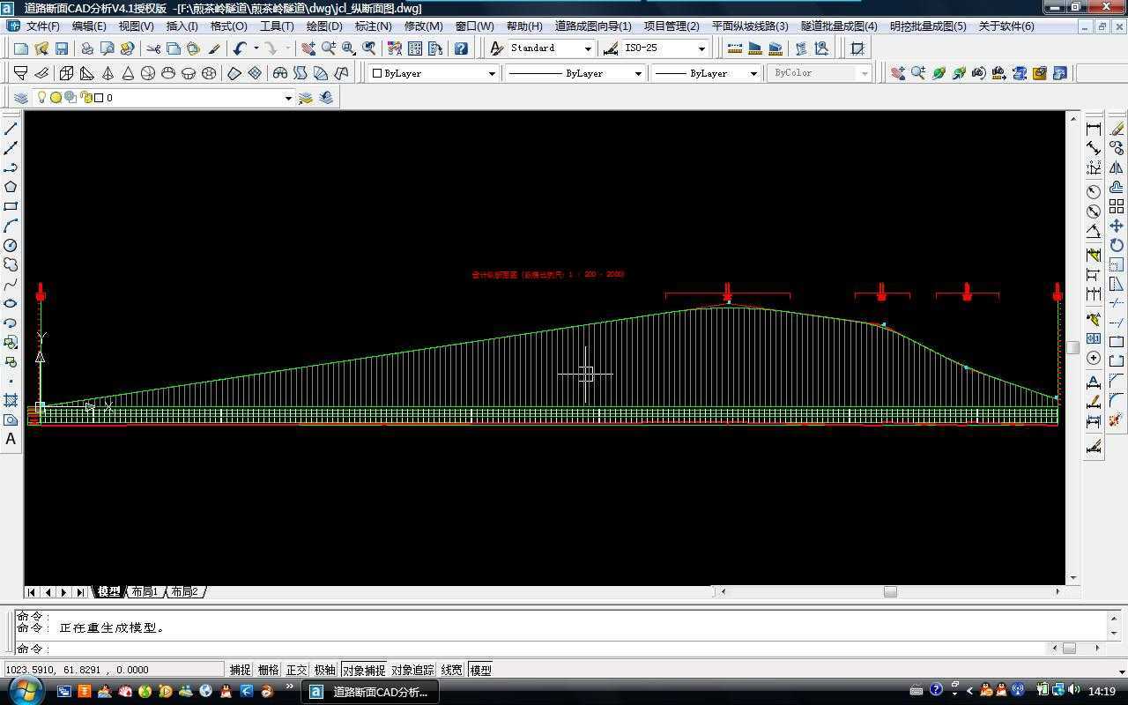Screen dimensions: 1128x705
Task: Toggle 对象追踪 object tracking
Action: (412, 670)
